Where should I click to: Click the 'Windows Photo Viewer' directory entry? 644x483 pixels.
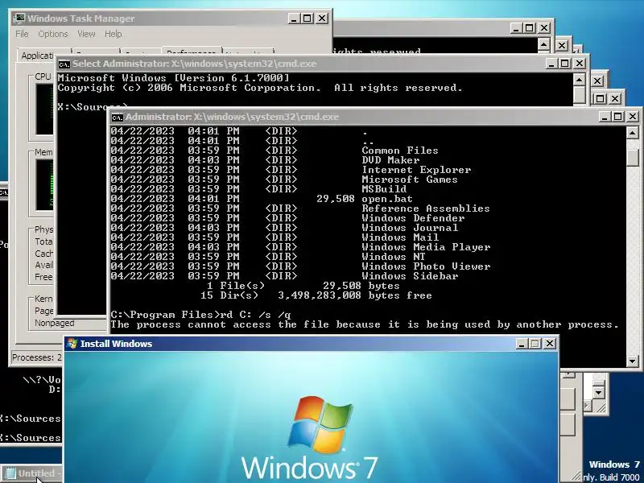(426, 266)
